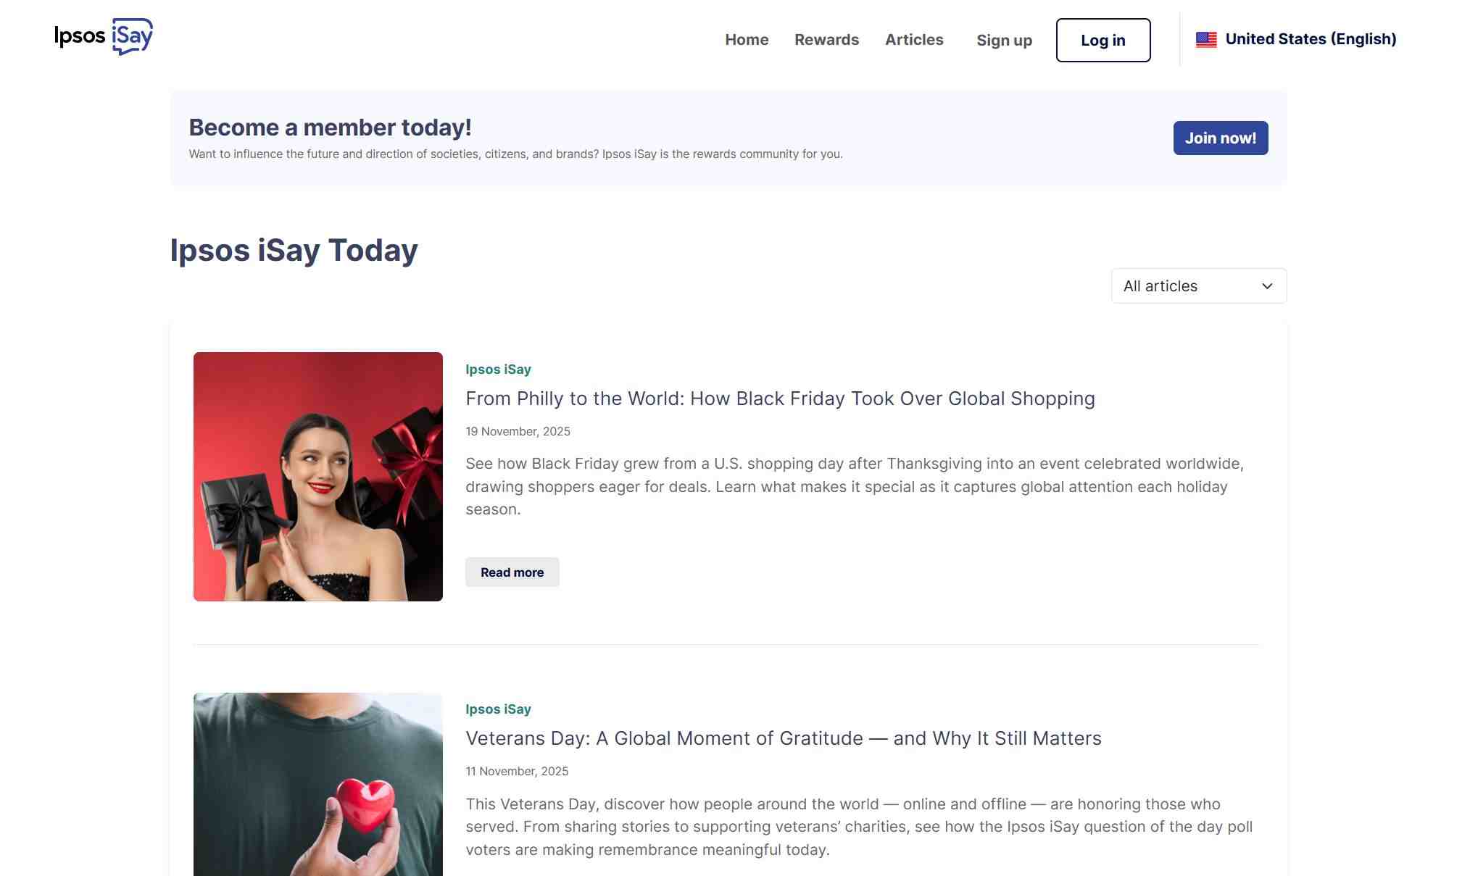Go to the Home menu item
1470x876 pixels.
point(746,40)
